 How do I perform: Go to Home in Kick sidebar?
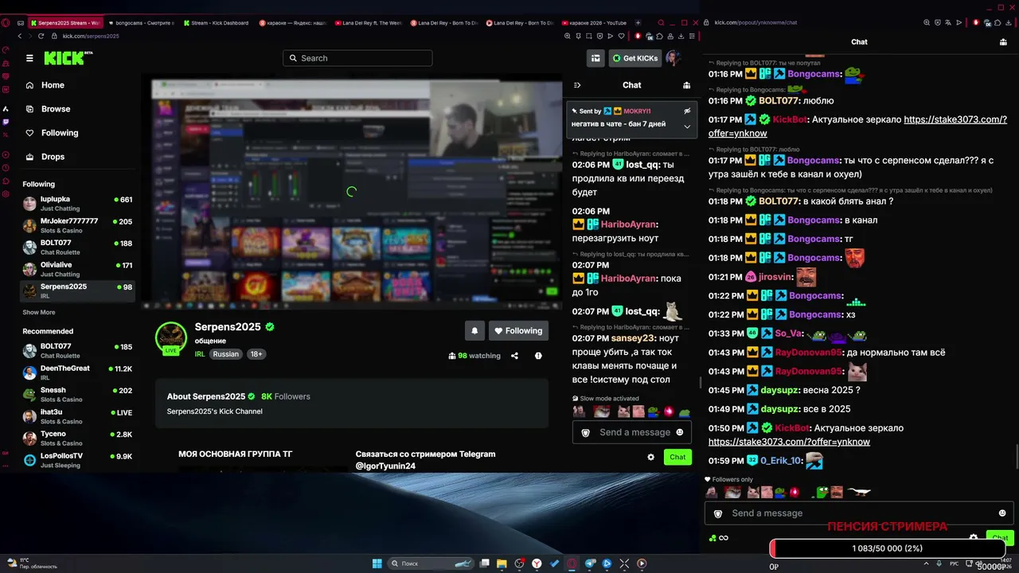(44, 85)
